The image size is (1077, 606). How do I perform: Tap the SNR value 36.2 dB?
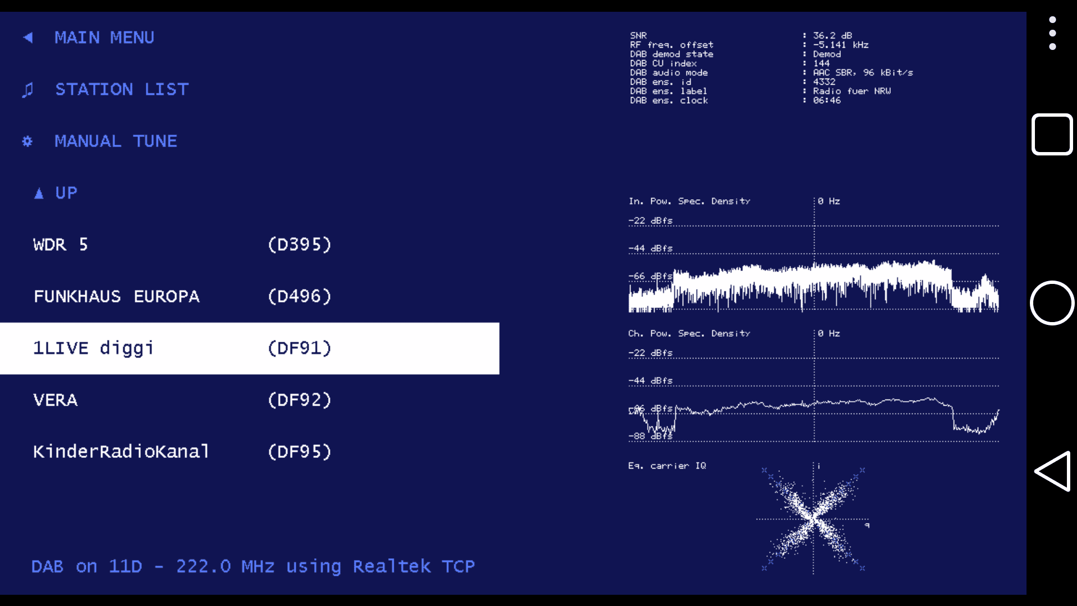coord(832,35)
